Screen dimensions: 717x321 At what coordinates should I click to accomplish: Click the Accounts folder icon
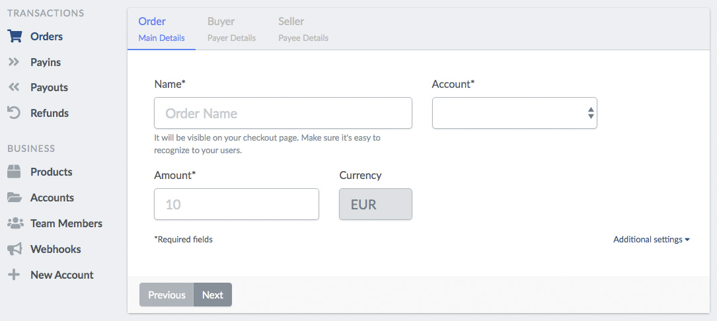tap(15, 197)
